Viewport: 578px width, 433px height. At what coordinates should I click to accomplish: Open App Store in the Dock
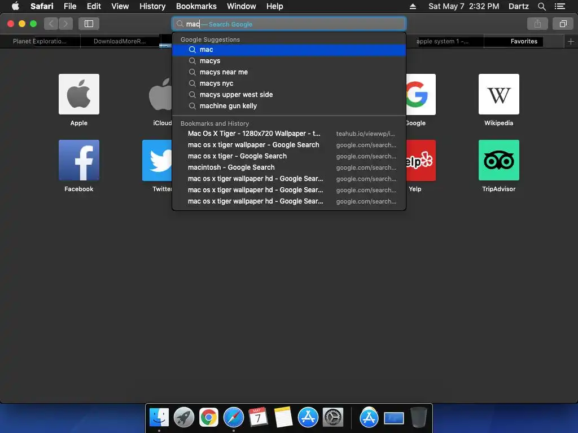point(308,418)
